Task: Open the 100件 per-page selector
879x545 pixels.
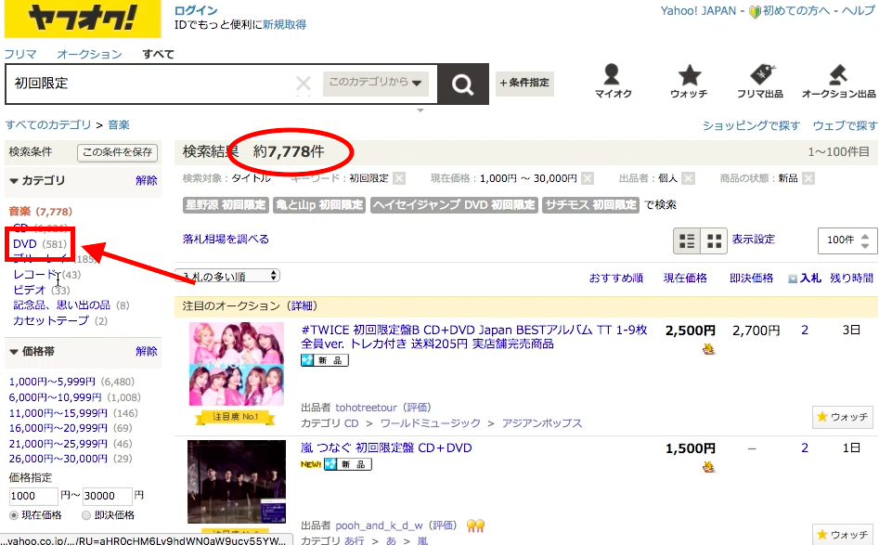Action: (x=847, y=240)
